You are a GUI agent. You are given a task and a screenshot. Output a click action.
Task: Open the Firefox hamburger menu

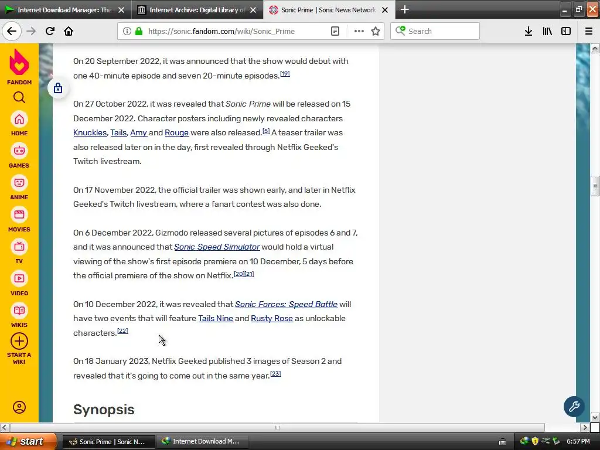pos(589,31)
